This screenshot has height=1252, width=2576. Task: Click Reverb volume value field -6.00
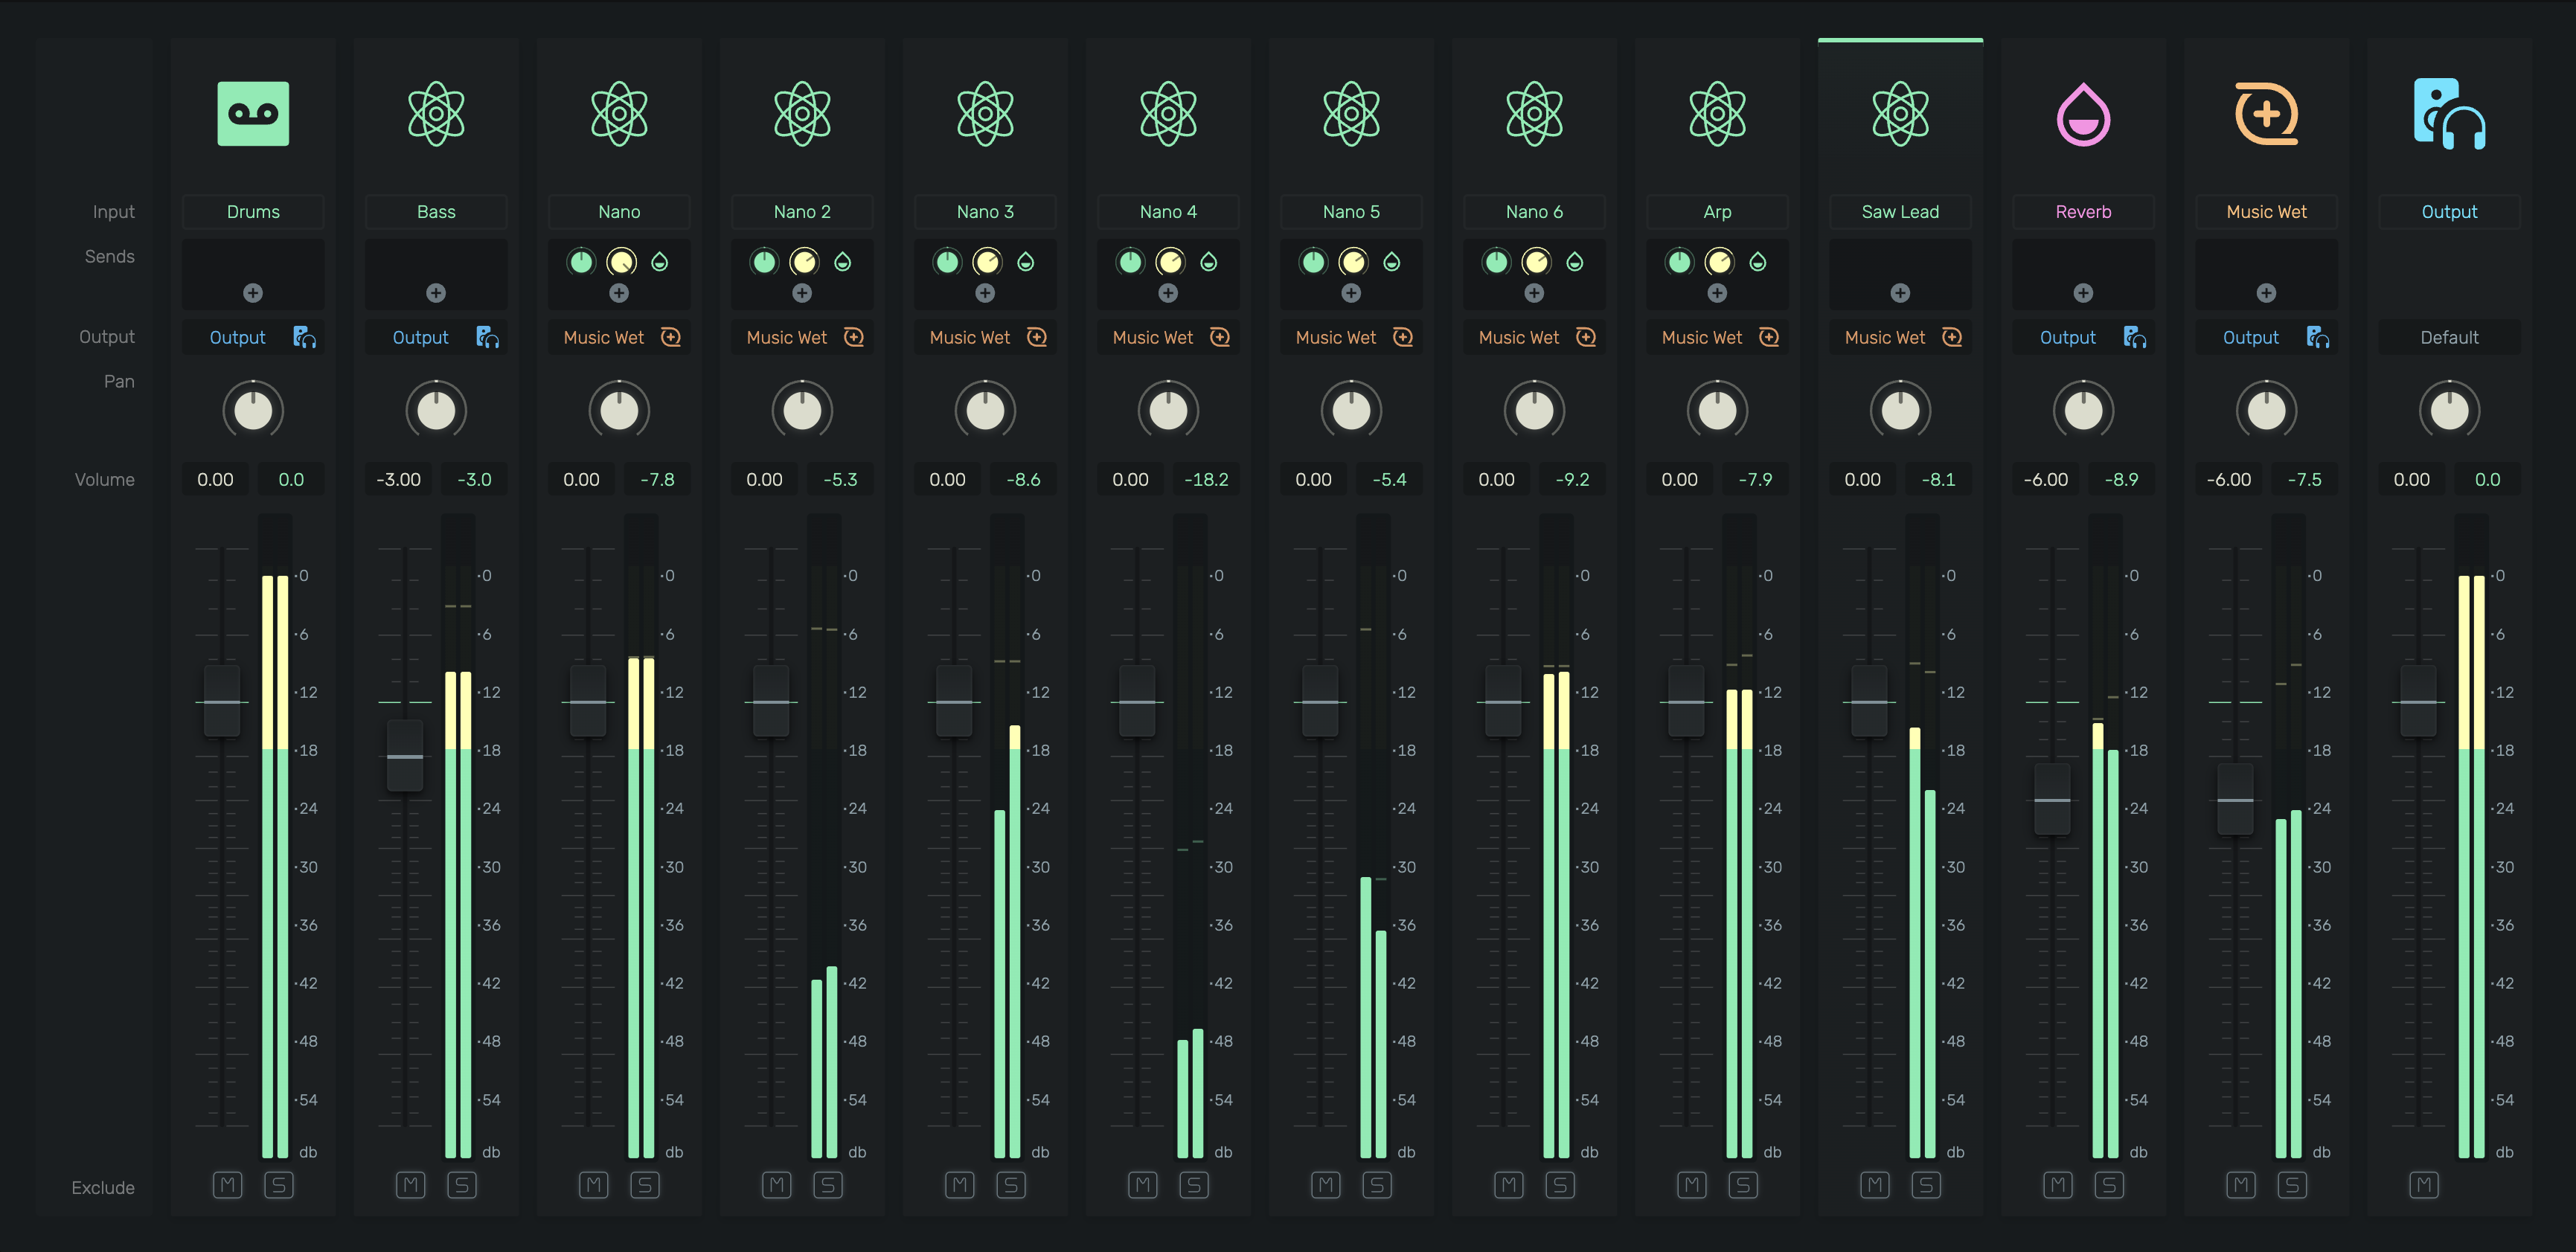(2045, 480)
